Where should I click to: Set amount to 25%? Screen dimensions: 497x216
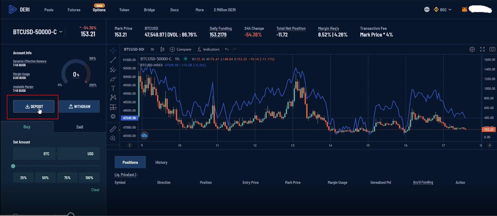click(x=23, y=178)
